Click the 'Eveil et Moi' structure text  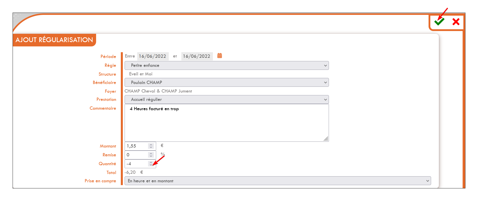[x=141, y=74]
